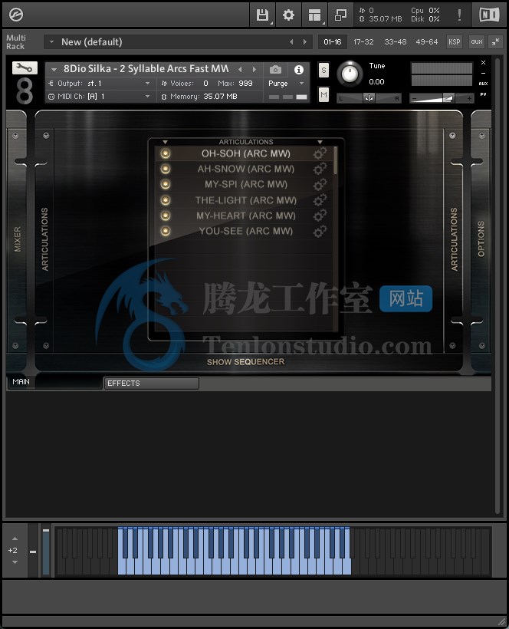This screenshot has height=629, width=509.
Task: Show instrument info with the i icon
Action: (x=299, y=70)
